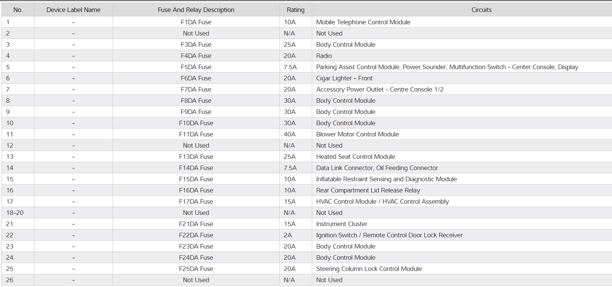
Task: Click the row number "18-20"
Action: 15,213
